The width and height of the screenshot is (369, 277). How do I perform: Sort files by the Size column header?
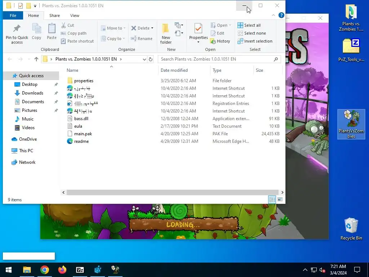268,70
